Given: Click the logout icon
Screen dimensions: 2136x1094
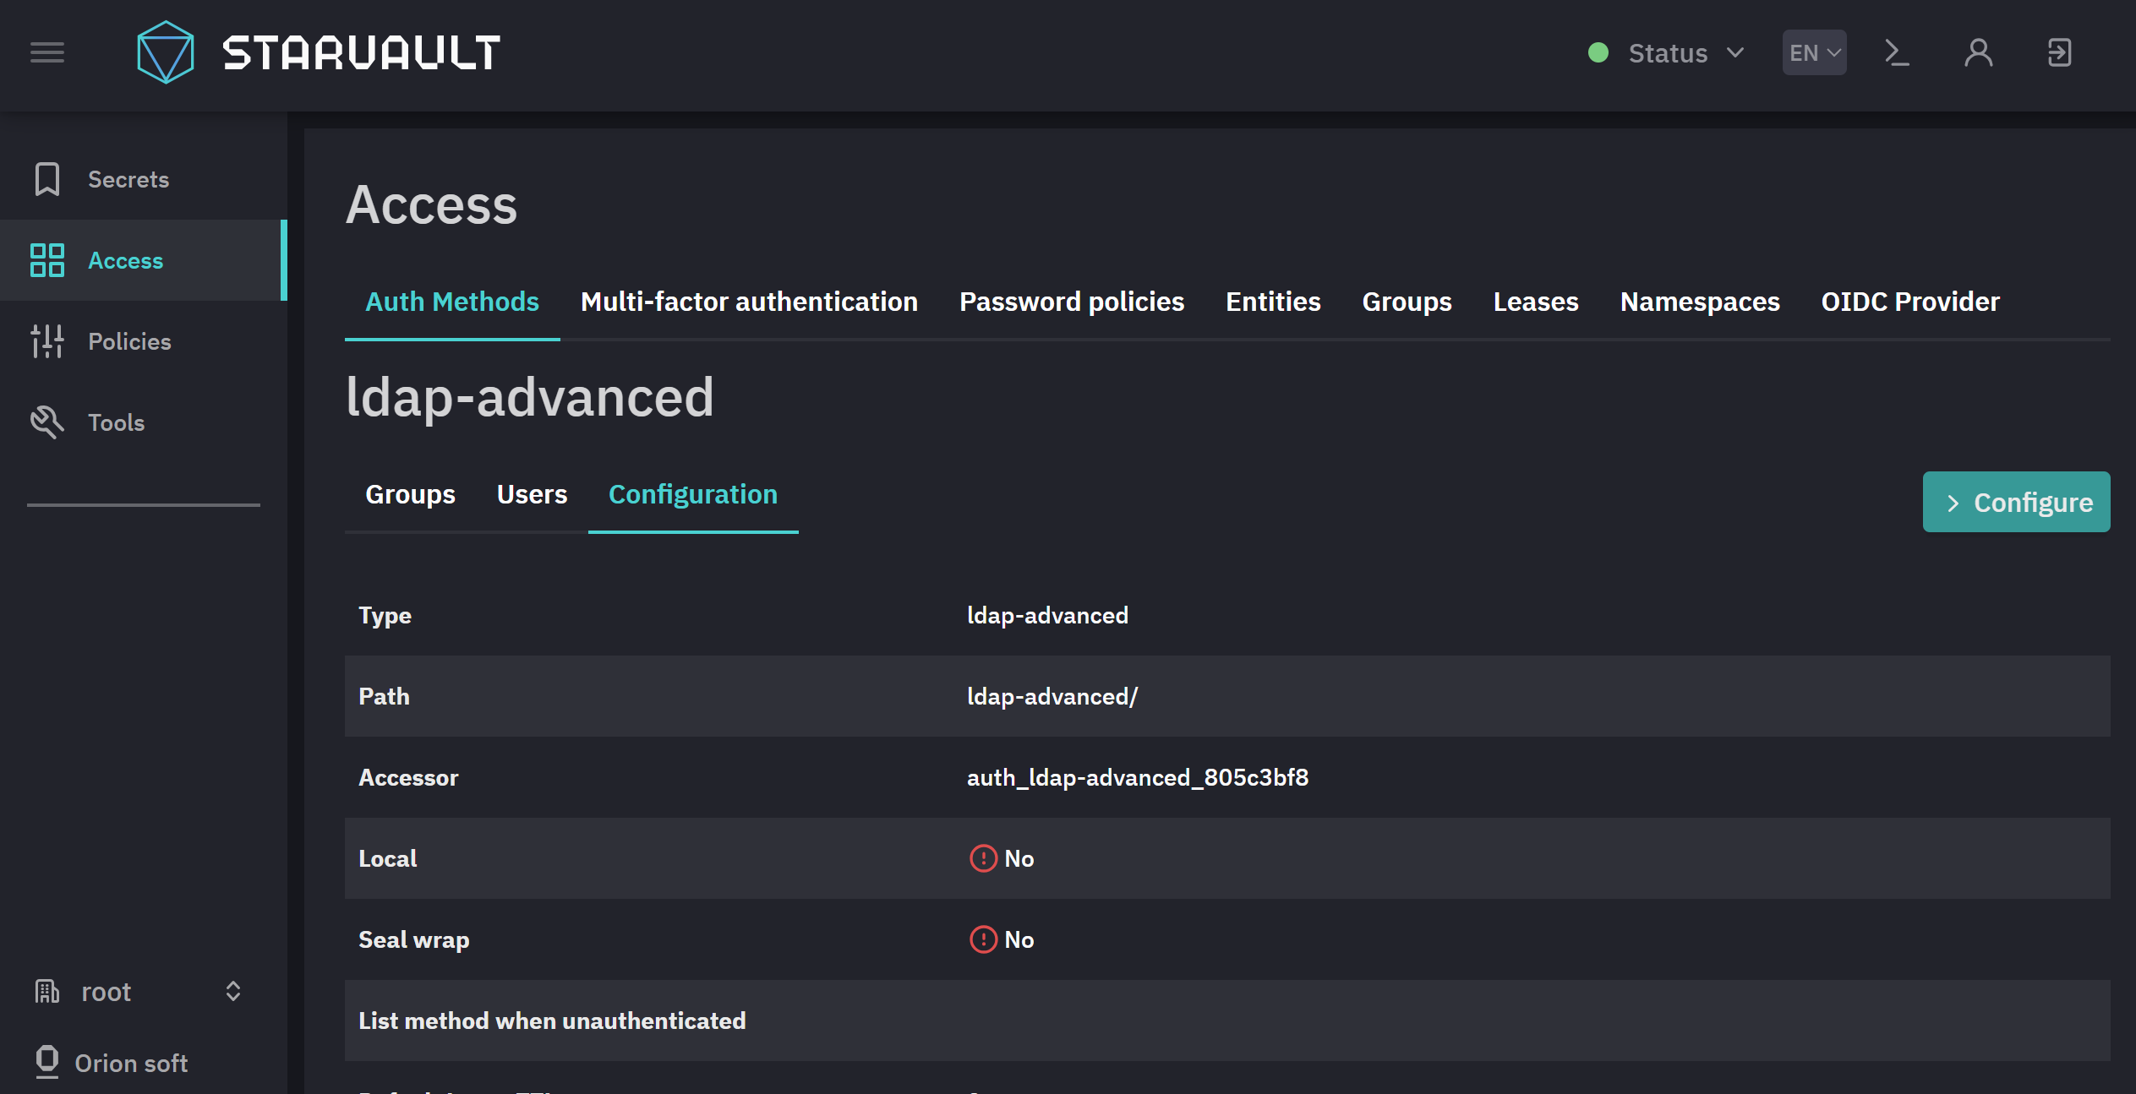Looking at the screenshot, I should pos(2060,52).
